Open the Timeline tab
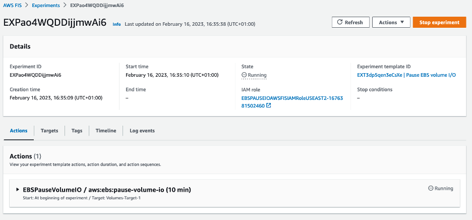The image size is (472, 220). [x=106, y=131]
